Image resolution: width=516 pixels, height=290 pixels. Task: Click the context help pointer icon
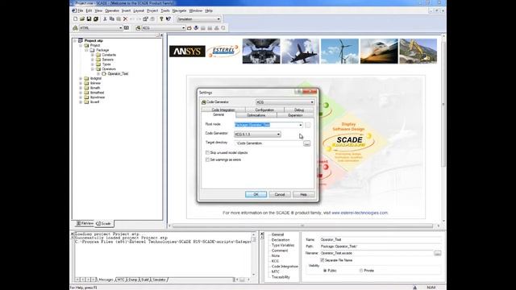point(169,19)
